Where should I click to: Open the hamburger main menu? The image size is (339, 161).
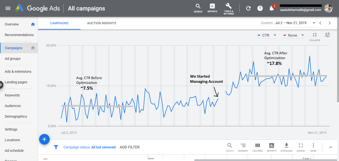[8, 8]
